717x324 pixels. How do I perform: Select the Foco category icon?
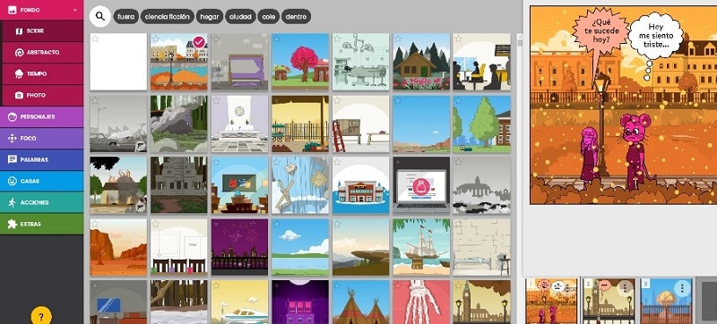click(13, 138)
